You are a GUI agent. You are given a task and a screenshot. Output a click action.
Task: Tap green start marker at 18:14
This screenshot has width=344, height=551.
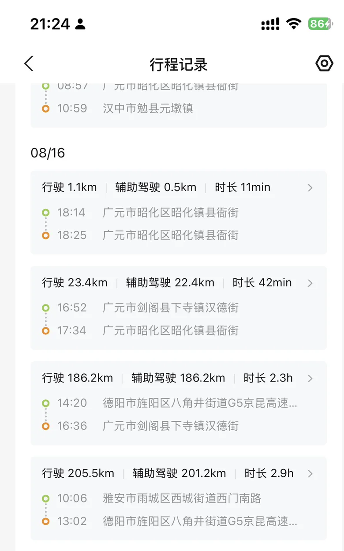click(45, 213)
